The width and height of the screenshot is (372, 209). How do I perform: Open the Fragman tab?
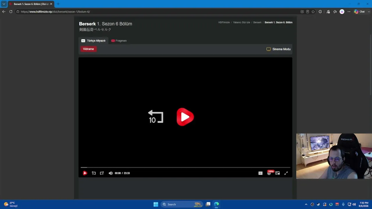point(119,41)
